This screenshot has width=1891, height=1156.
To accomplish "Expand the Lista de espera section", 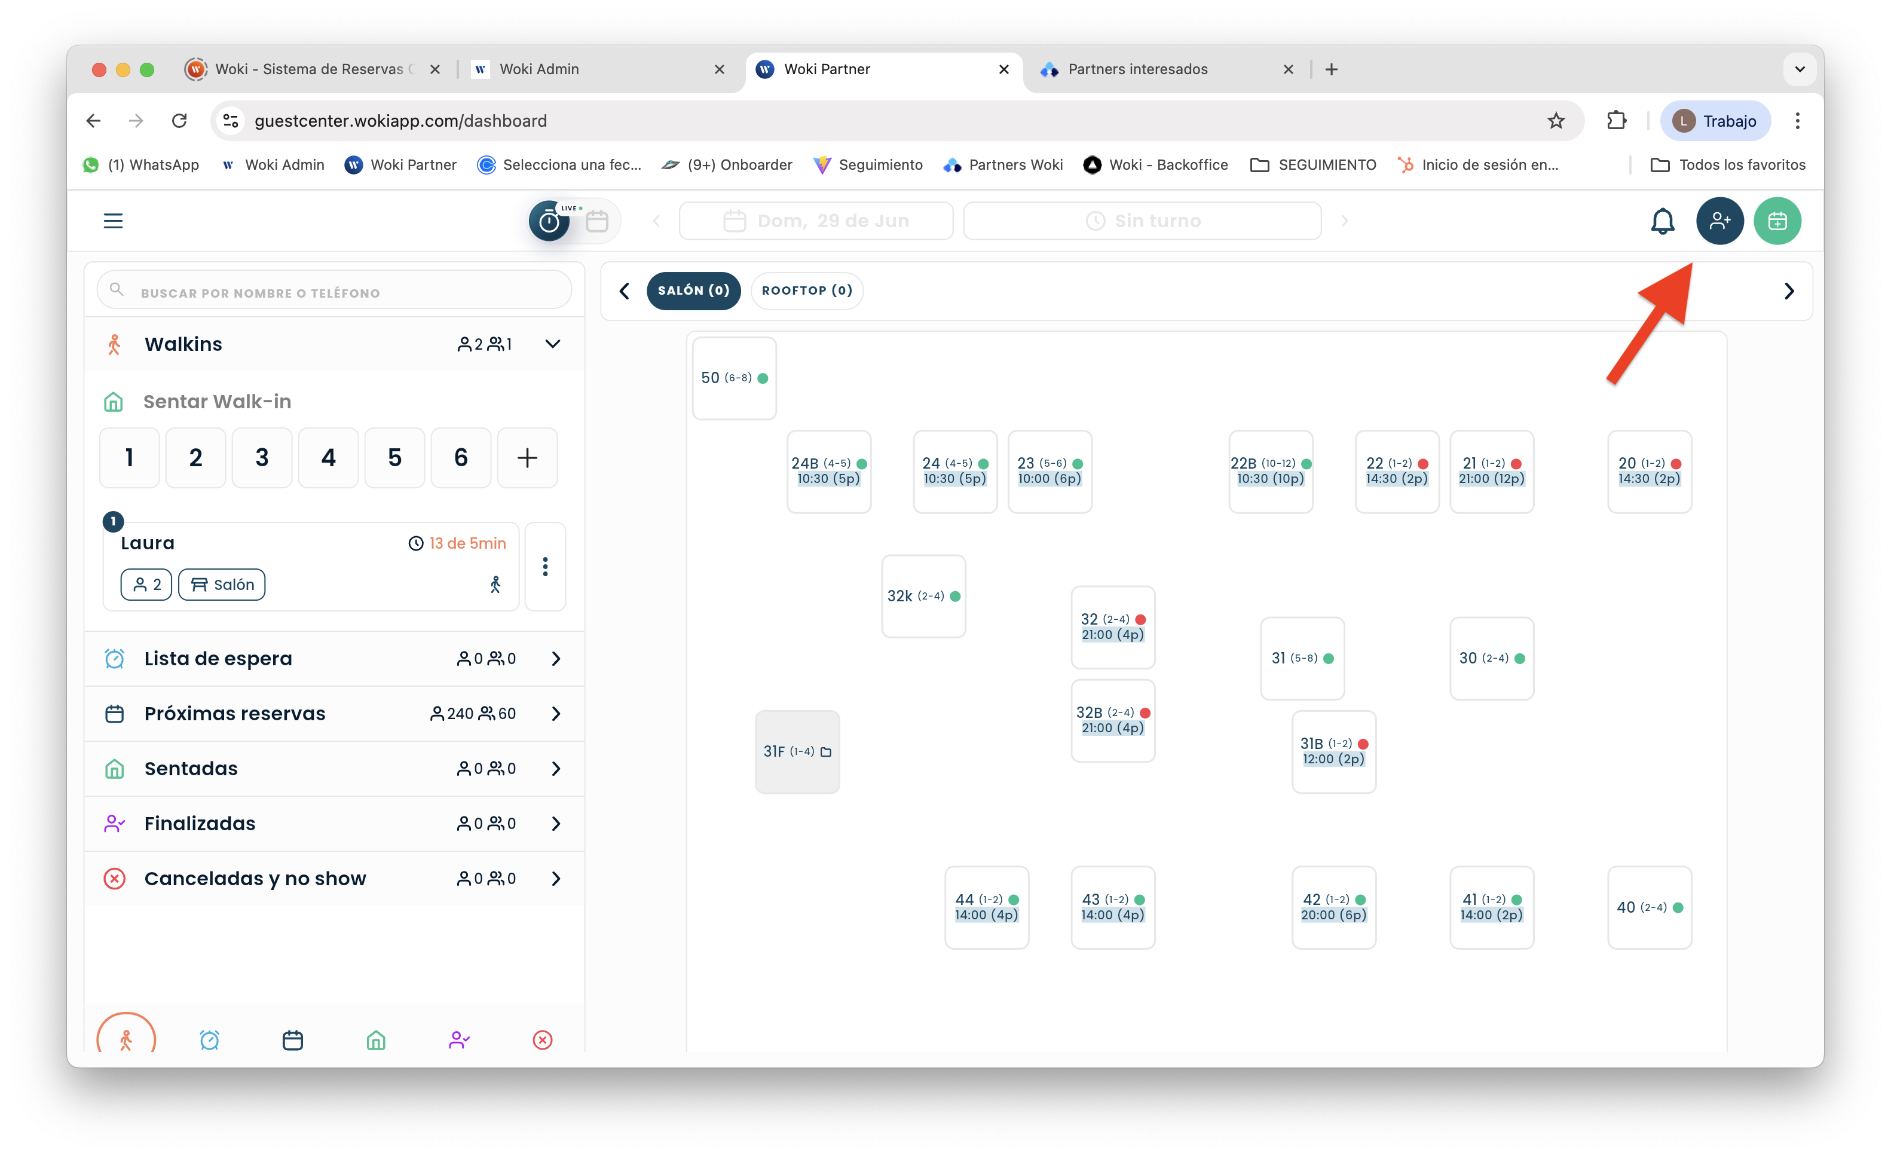I will [556, 659].
